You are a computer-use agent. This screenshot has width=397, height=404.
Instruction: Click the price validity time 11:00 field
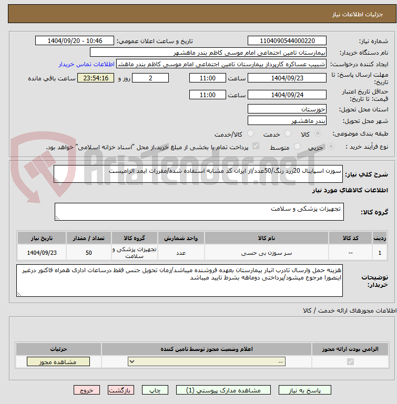point(208,95)
